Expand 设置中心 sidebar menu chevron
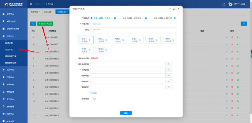 (x=24, y=14)
